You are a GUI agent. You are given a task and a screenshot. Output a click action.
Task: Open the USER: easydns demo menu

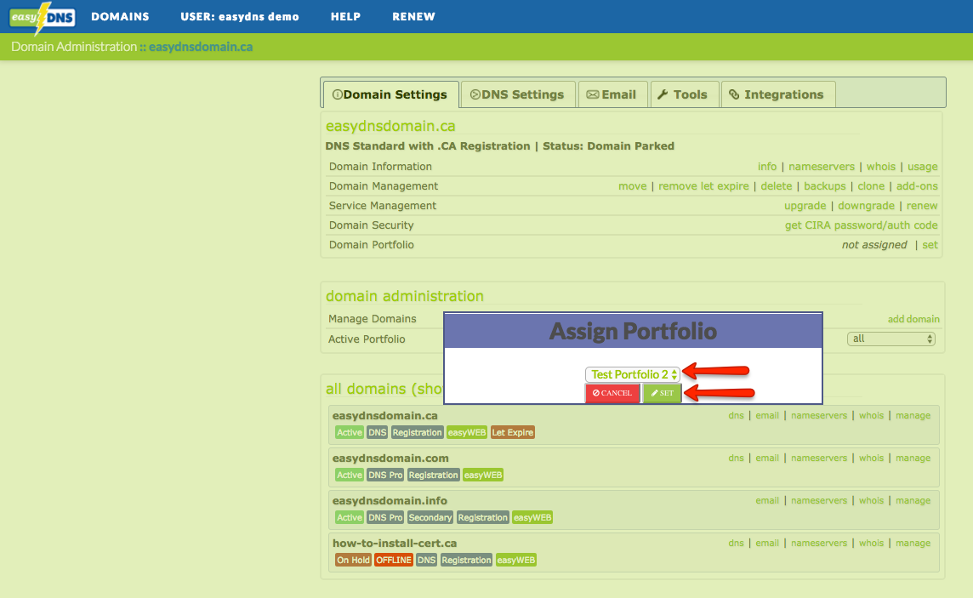coord(240,17)
